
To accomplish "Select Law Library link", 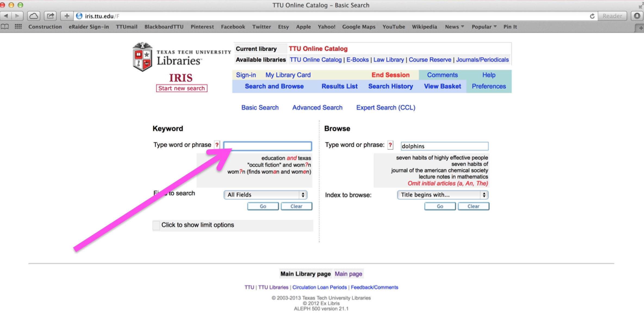I will click(x=388, y=60).
